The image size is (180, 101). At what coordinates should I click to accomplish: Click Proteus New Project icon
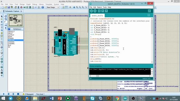coord(3,7)
